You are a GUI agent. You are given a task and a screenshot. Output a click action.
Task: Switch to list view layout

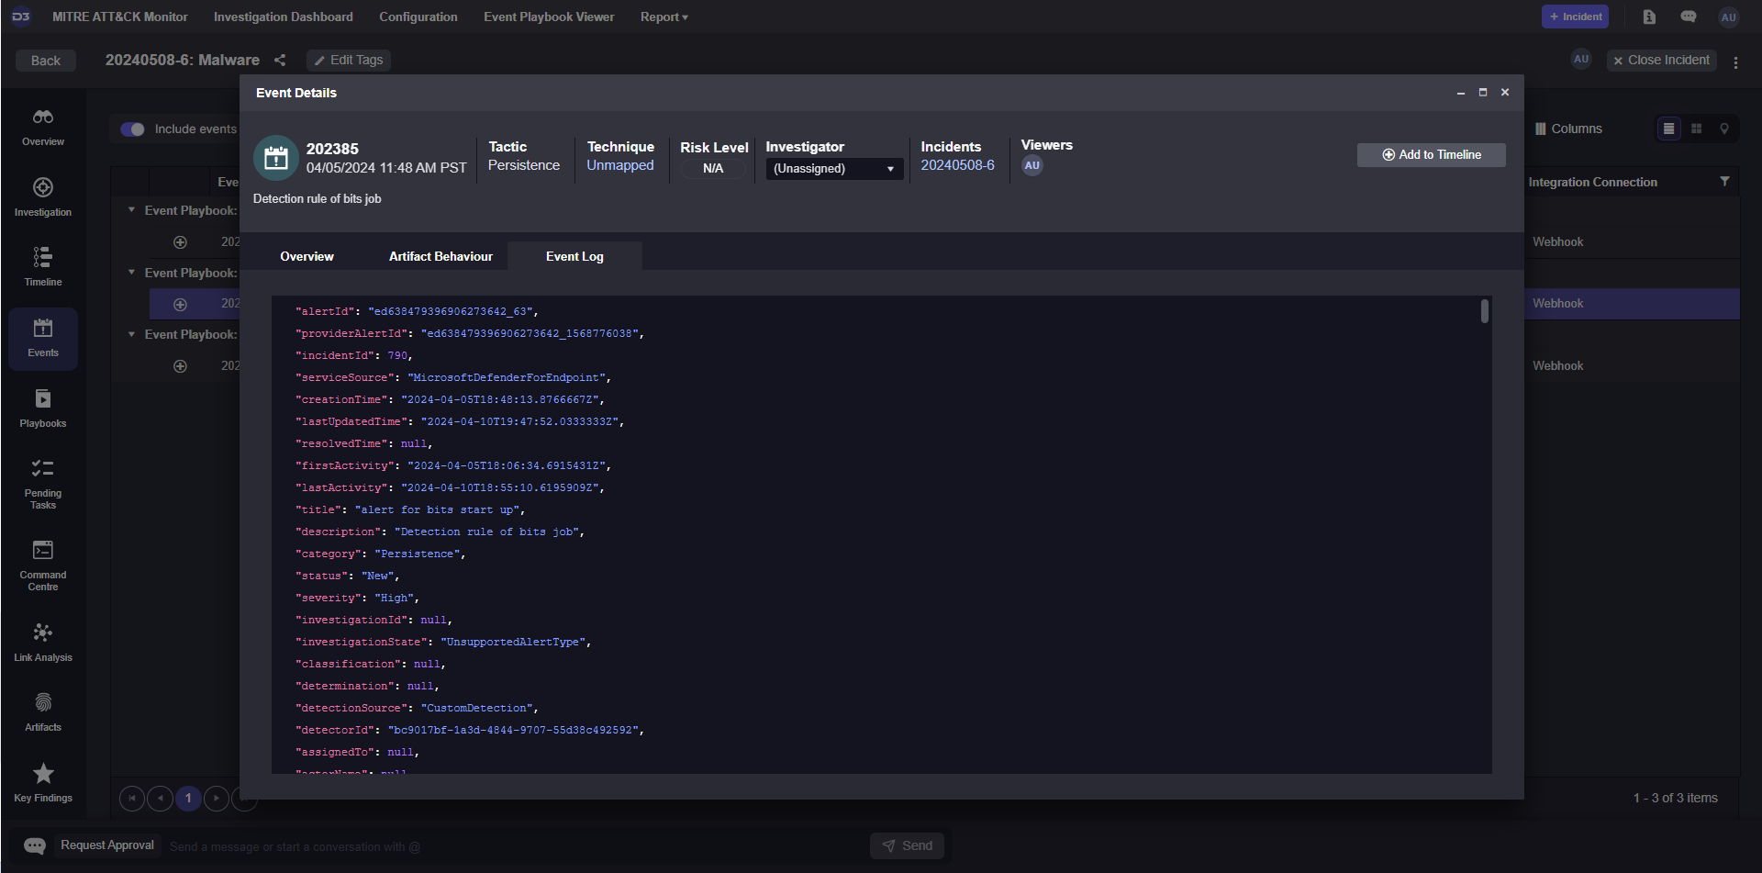pos(1669,129)
